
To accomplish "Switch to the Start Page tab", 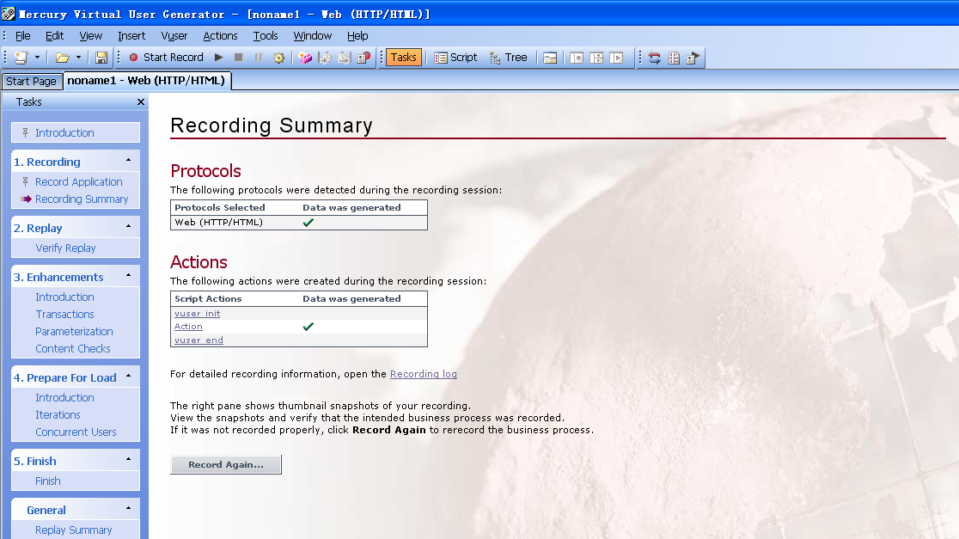I will click(31, 81).
